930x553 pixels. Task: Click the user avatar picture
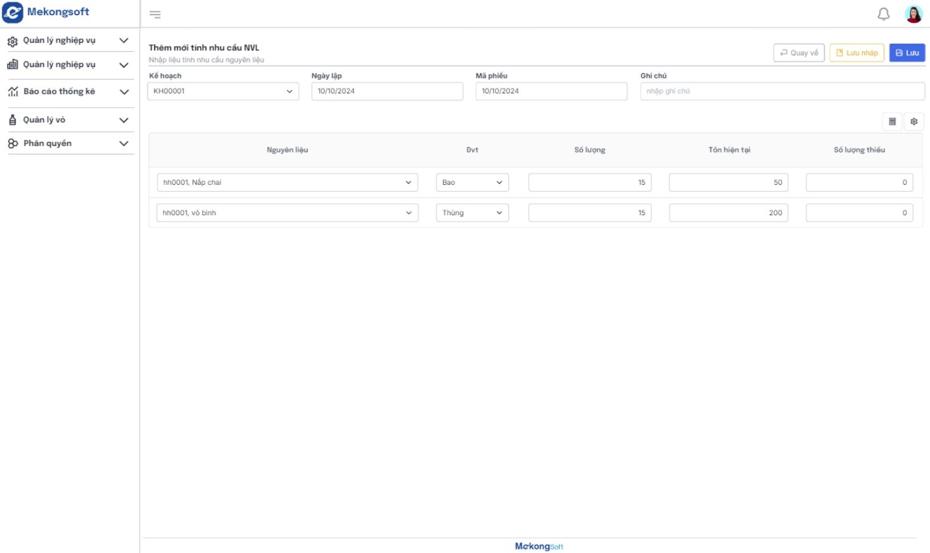pyautogui.click(x=914, y=14)
